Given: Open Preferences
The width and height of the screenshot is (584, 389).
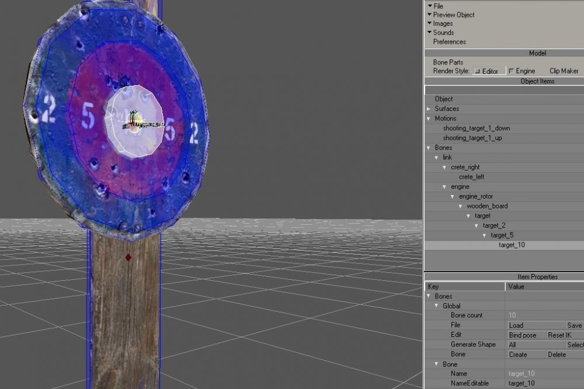Looking at the screenshot, I should click(x=450, y=41).
